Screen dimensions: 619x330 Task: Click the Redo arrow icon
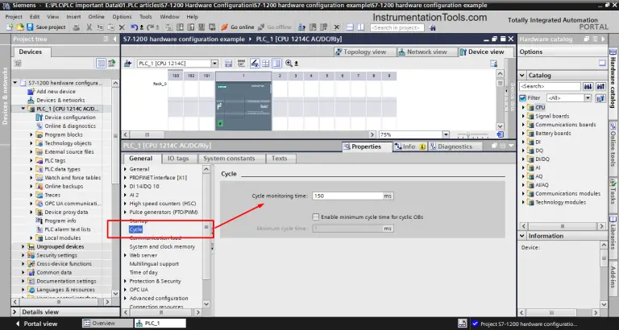[x=150, y=27]
